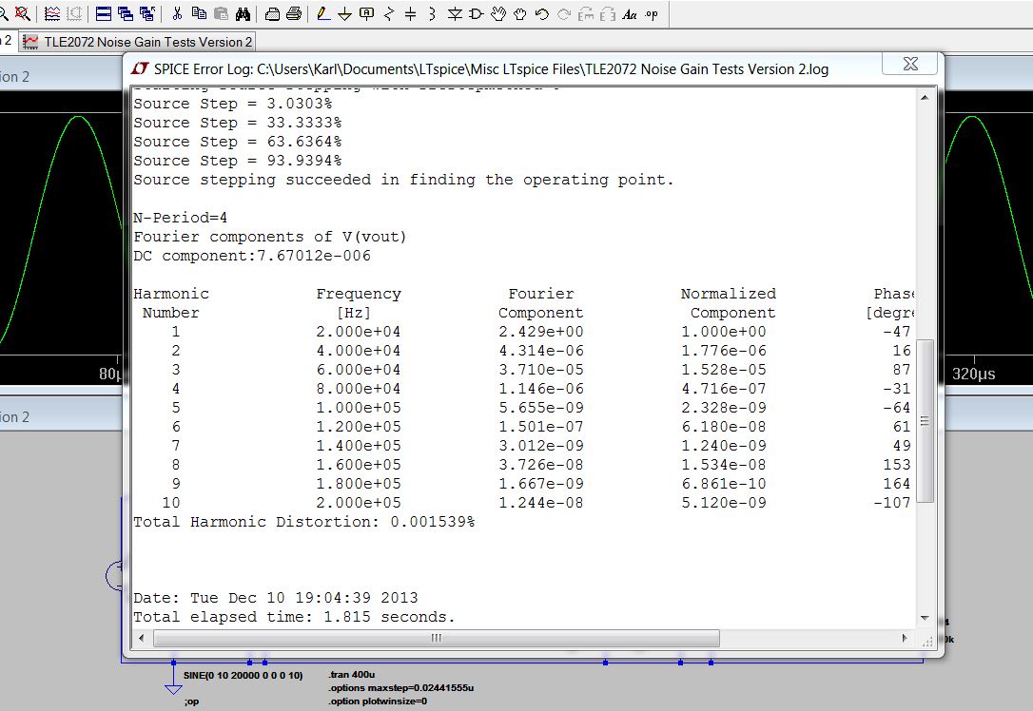Click the Undo arrow icon

pos(541,13)
